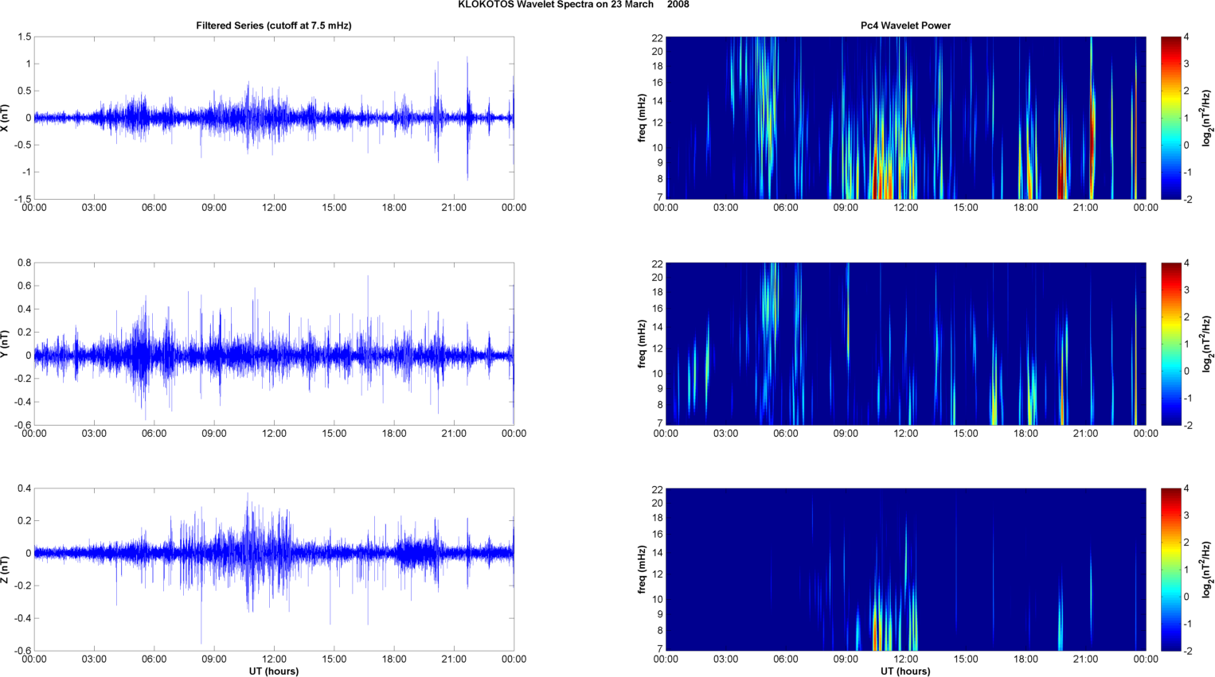The width and height of the screenshot is (1215, 677).
Task: Click the Y (nT) axis label
Action: [x=5, y=344]
